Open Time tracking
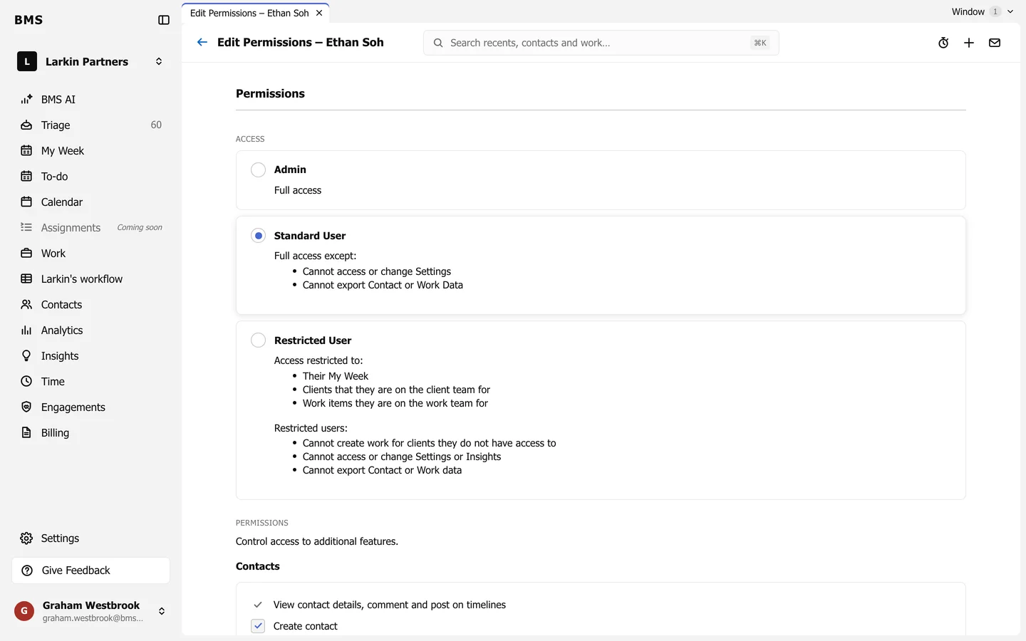The height and width of the screenshot is (641, 1026). point(91,381)
